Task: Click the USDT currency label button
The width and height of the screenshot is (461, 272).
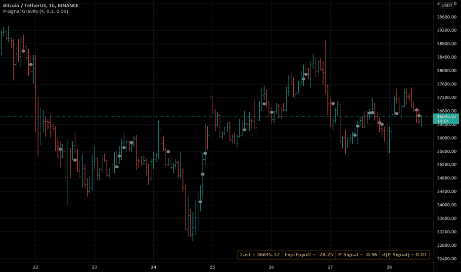Action: click(447, 5)
